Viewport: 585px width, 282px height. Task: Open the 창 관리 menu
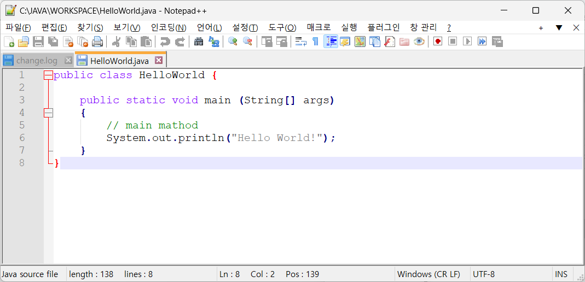424,27
